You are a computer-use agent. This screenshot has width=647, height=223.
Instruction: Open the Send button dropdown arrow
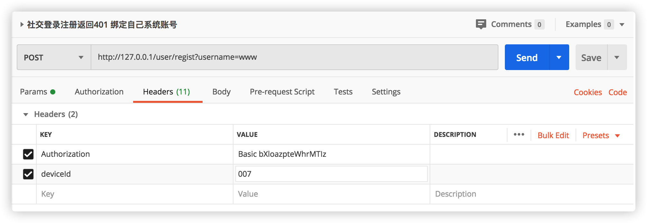point(559,58)
